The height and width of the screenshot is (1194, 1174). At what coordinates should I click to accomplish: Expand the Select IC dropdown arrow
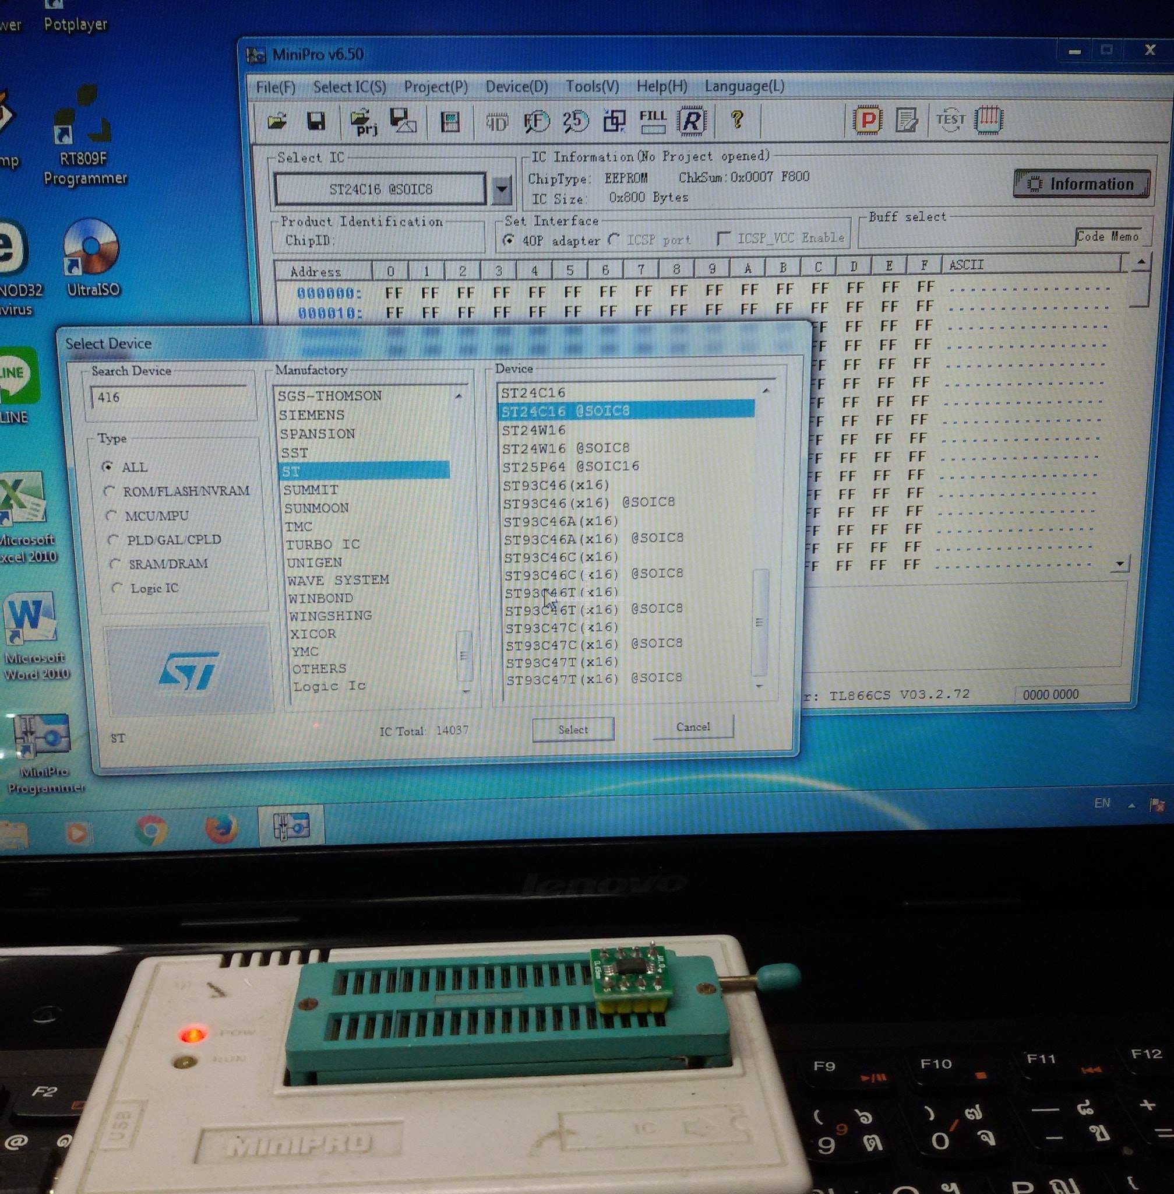(503, 189)
